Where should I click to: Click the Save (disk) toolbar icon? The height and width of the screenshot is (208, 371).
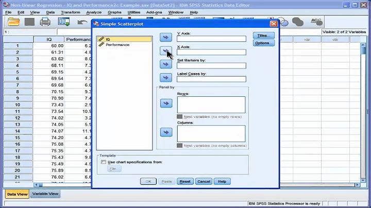(29, 22)
